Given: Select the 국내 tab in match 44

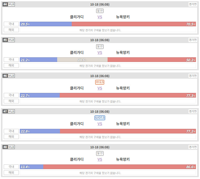Looking at the screenshot, I should pos(11,24).
